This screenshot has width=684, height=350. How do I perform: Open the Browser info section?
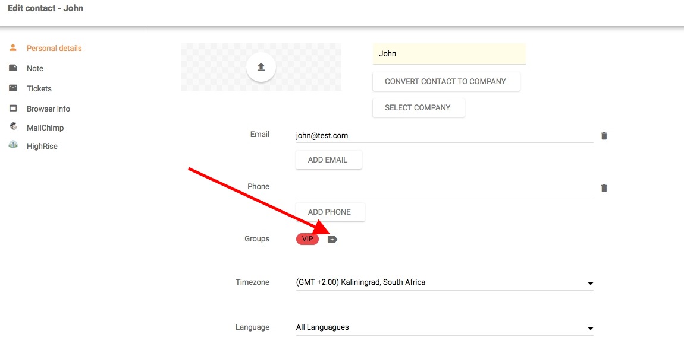point(48,109)
